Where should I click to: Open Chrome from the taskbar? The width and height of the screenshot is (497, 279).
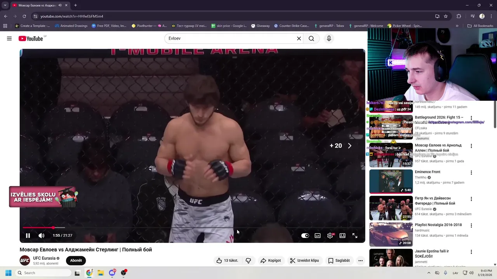coord(89,273)
